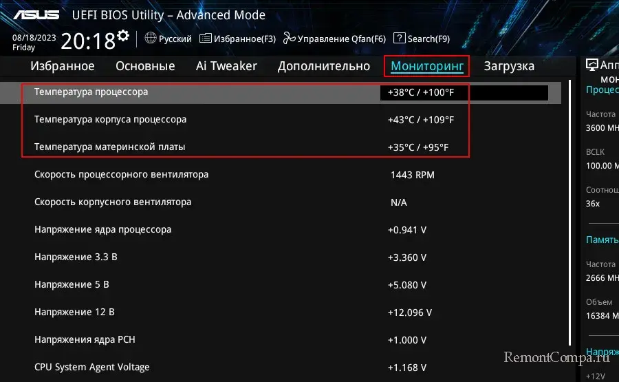The width and height of the screenshot is (619, 382).
Task: Open the Дополнительно tab
Action: [x=323, y=66]
